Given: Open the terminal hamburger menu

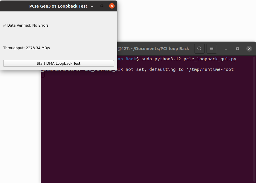Looking at the screenshot, I should 212,49.
